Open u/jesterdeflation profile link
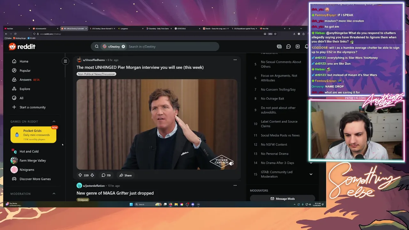The height and width of the screenshot is (230, 409). pyautogui.click(x=94, y=186)
